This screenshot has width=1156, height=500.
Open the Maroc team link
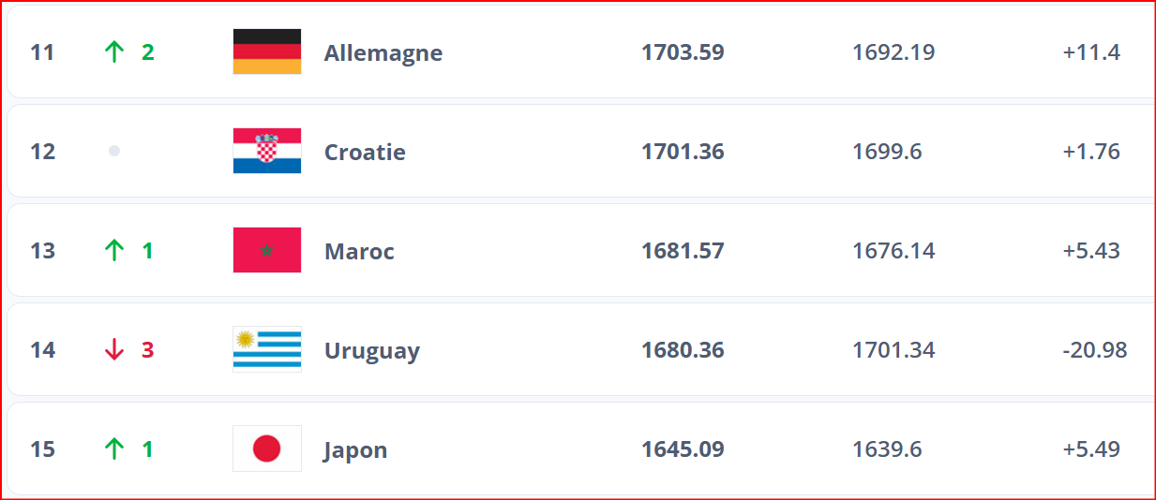(359, 251)
